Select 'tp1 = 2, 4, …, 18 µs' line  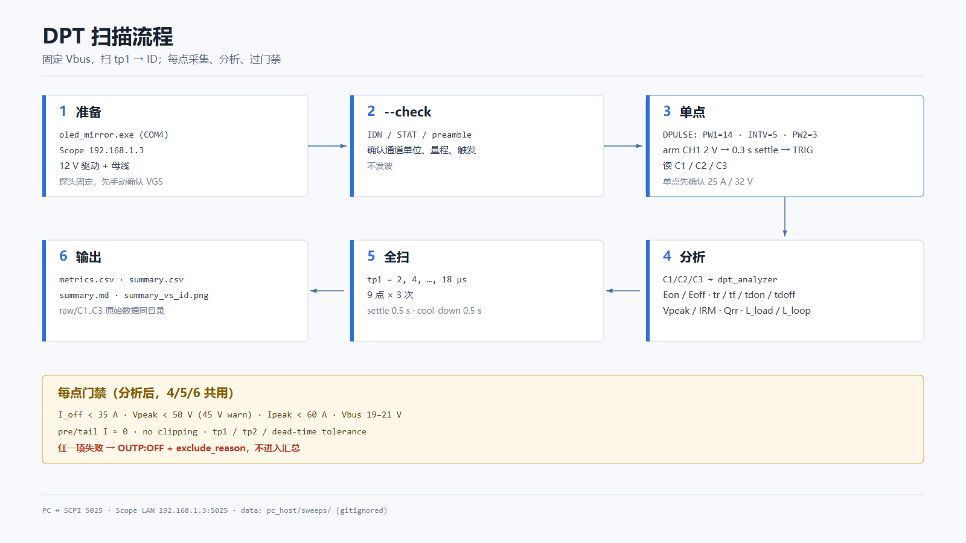(417, 279)
